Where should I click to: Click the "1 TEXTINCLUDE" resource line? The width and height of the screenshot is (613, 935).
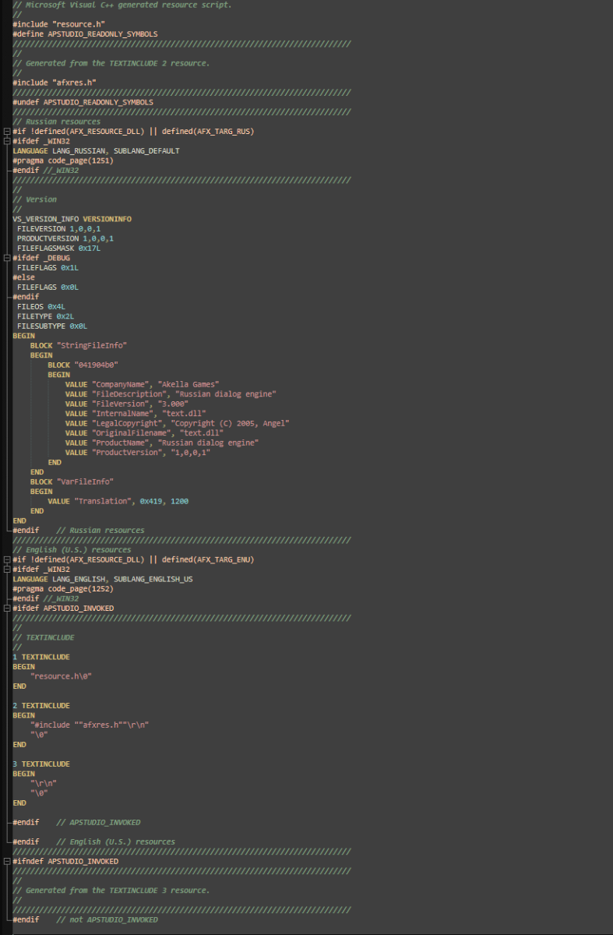tap(41, 657)
